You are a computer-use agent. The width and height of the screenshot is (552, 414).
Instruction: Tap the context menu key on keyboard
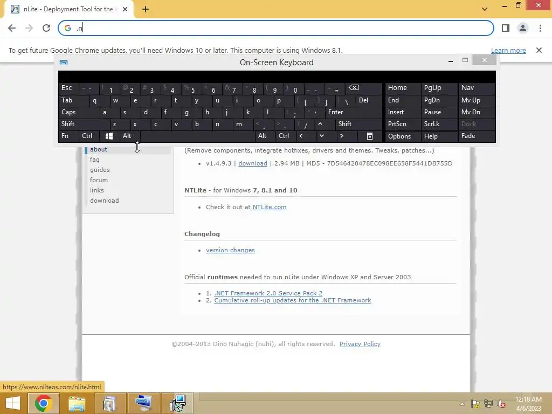pyautogui.click(x=370, y=136)
